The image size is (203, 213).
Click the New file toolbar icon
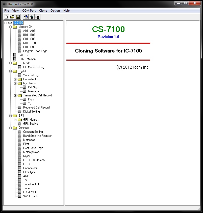point(6,17)
